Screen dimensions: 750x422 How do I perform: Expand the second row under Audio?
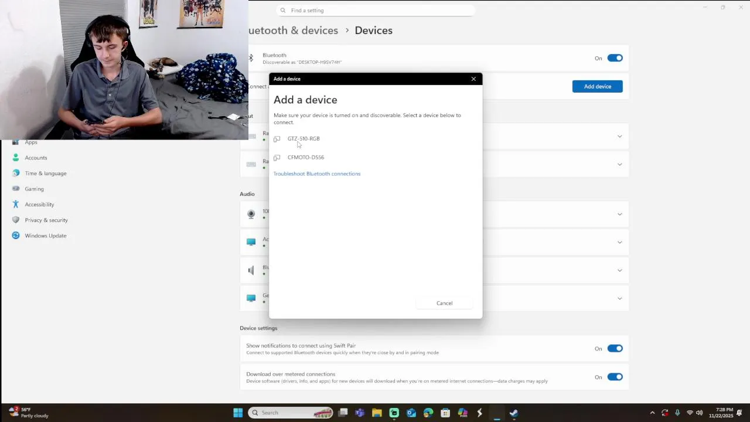coord(619,242)
